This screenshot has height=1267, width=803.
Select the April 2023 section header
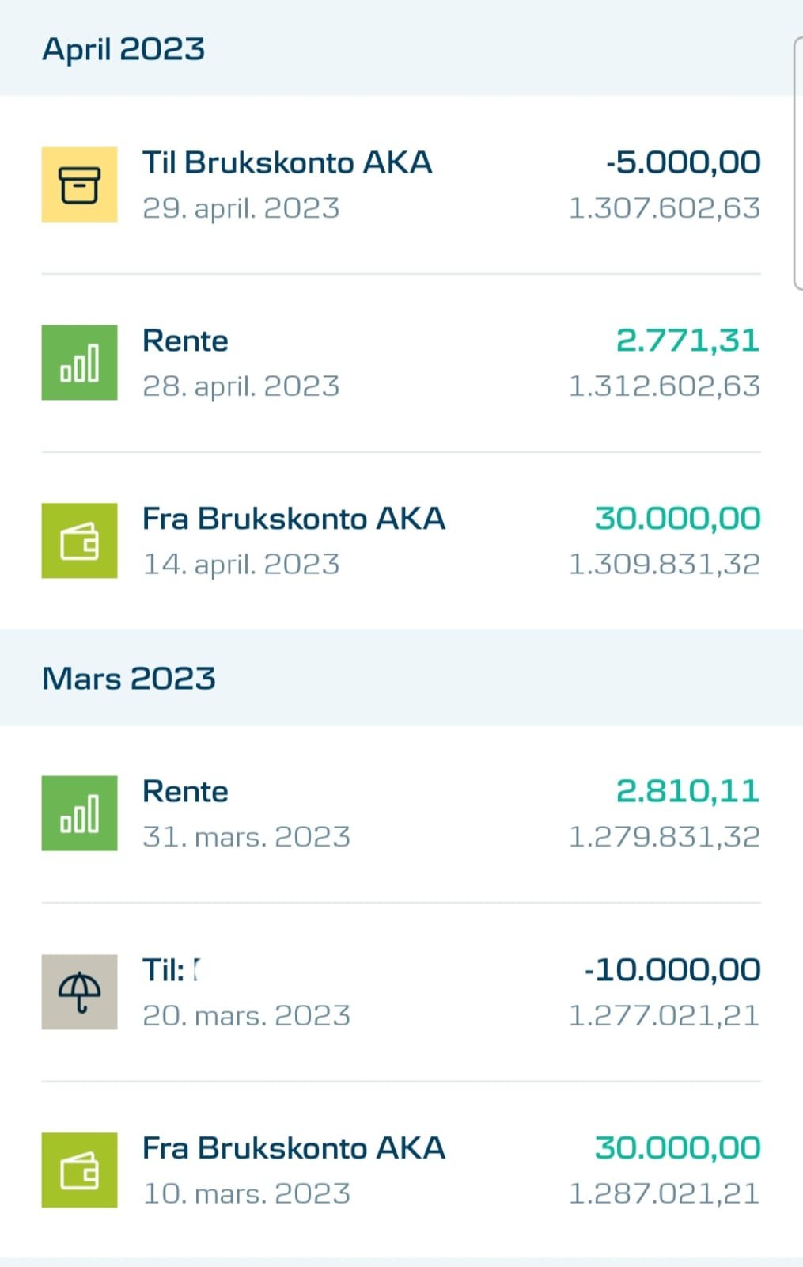(123, 49)
